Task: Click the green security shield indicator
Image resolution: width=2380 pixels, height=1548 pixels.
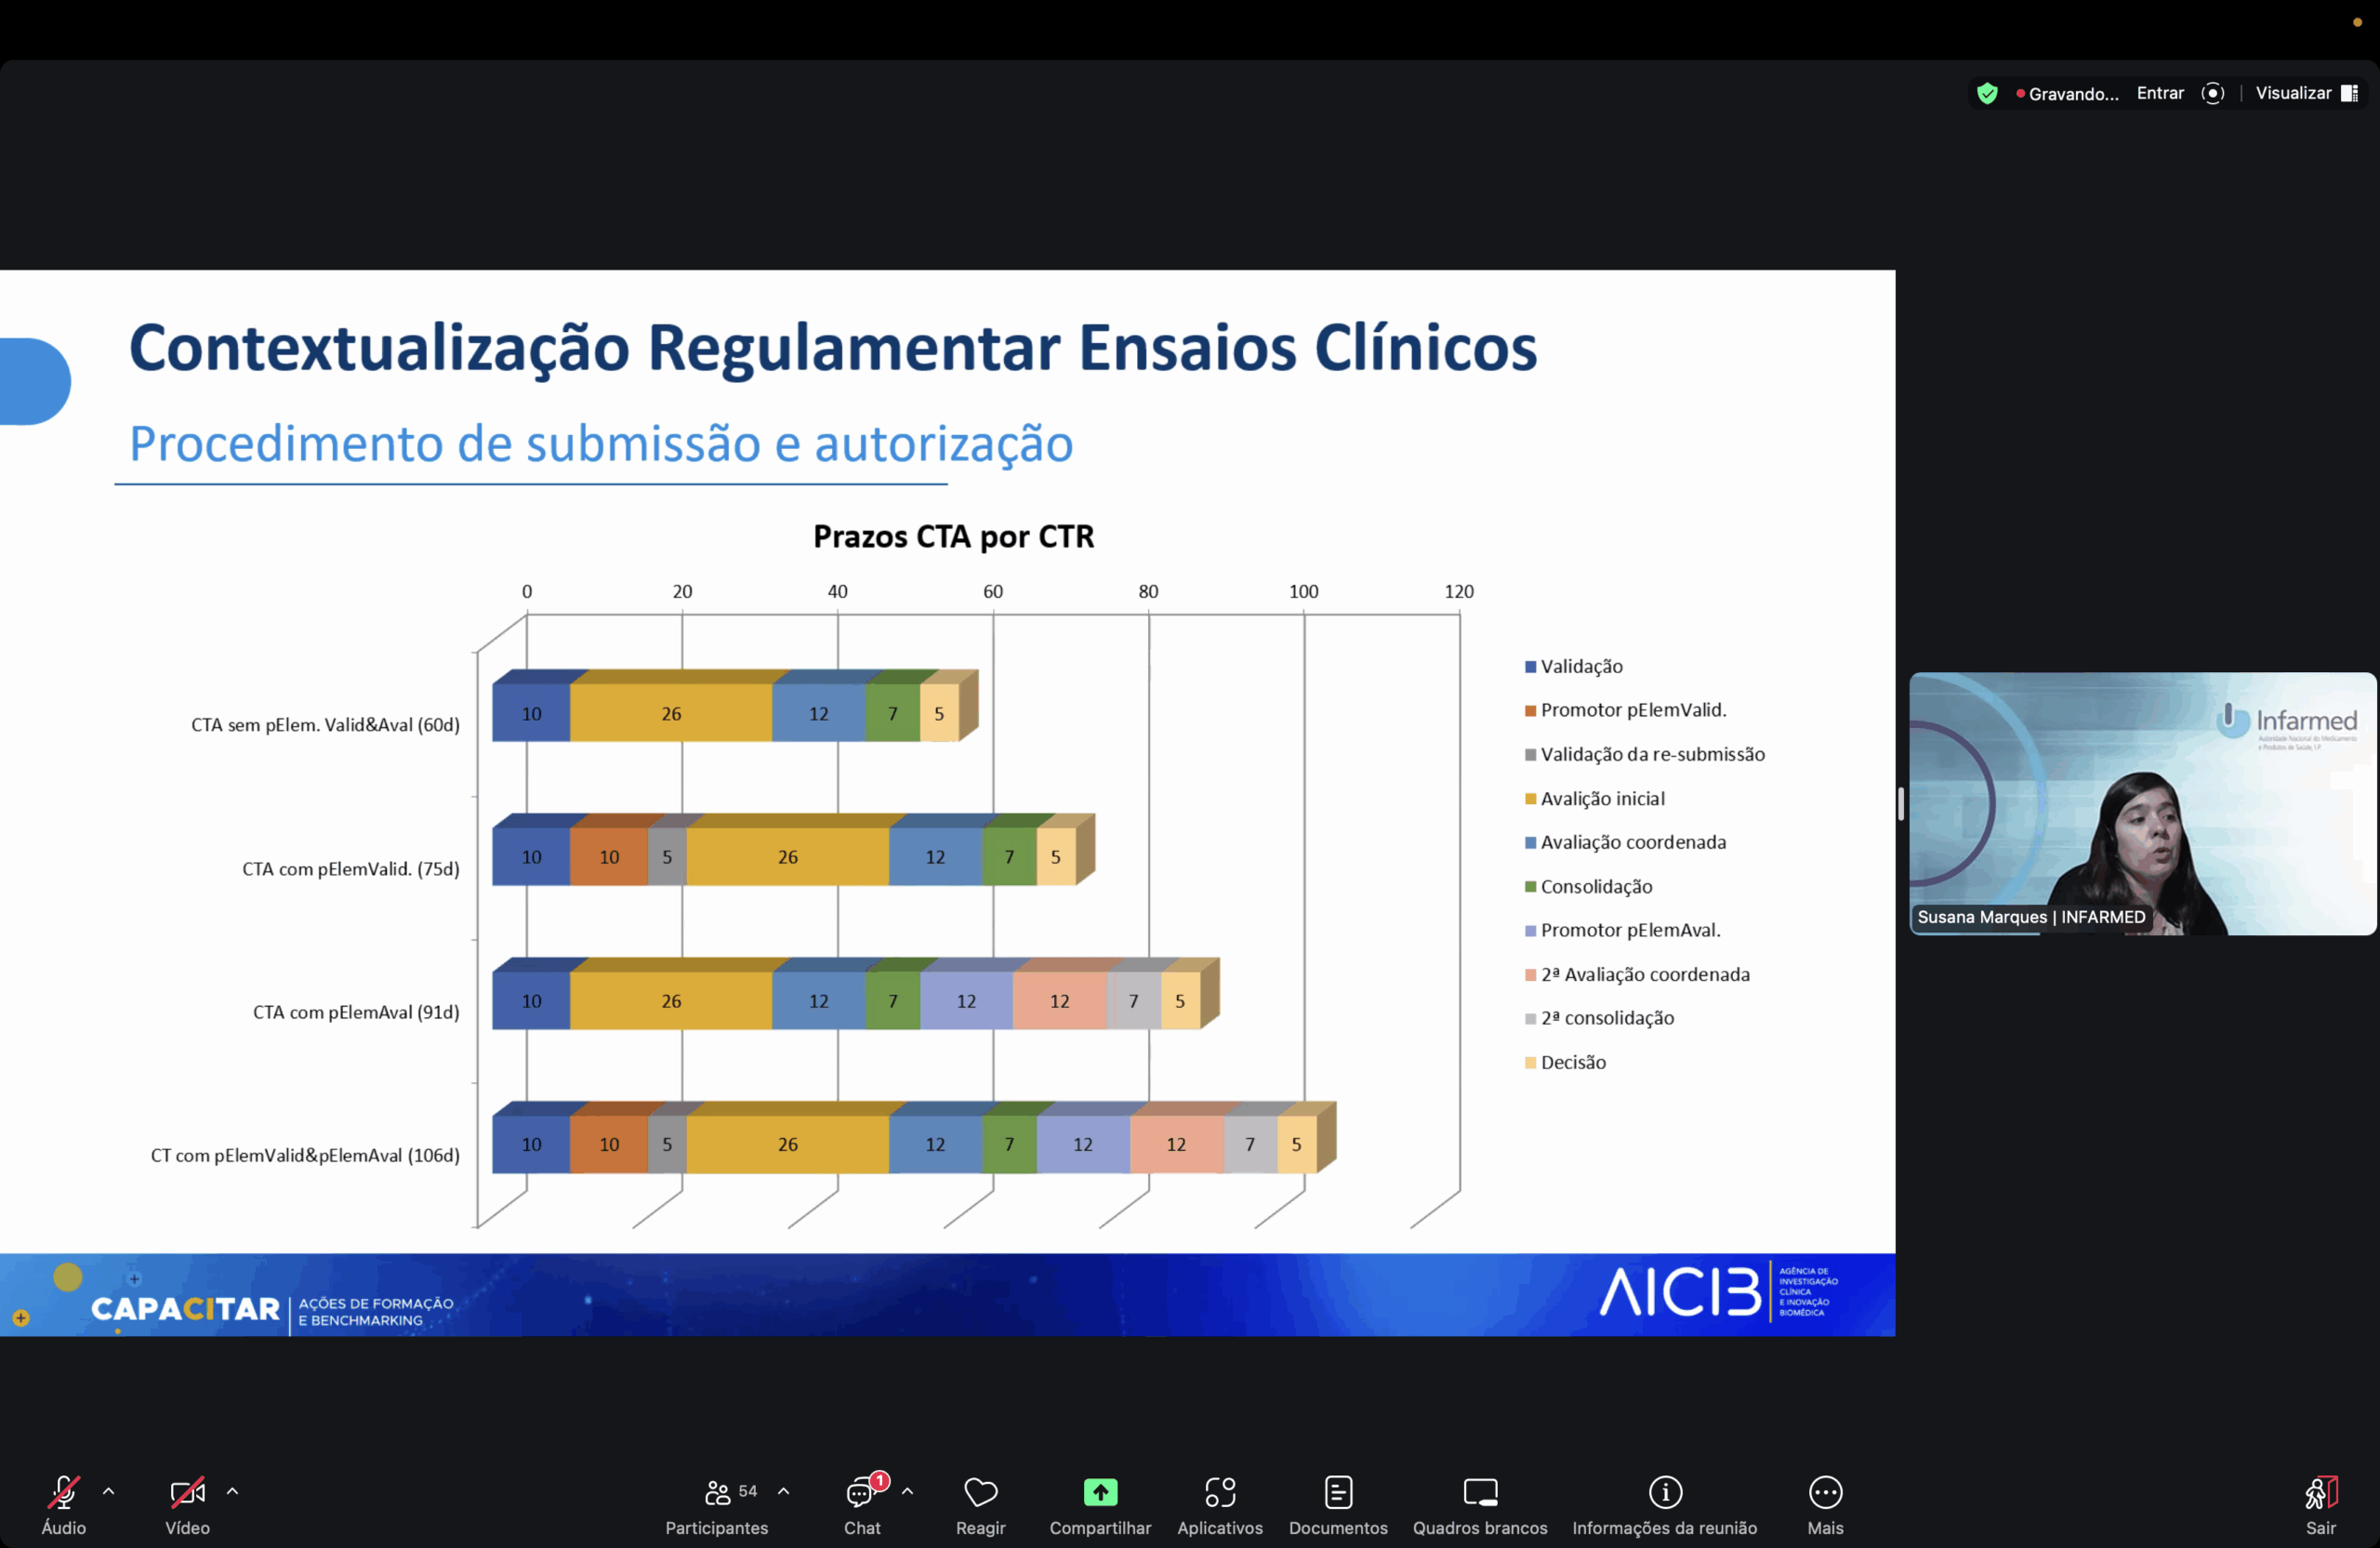Action: [1987, 93]
